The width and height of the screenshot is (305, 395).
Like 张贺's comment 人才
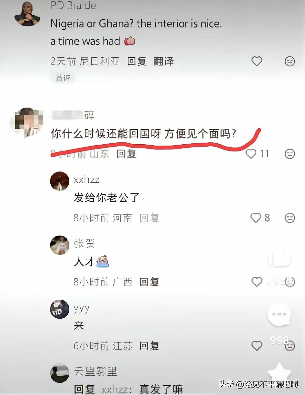coord(257,282)
